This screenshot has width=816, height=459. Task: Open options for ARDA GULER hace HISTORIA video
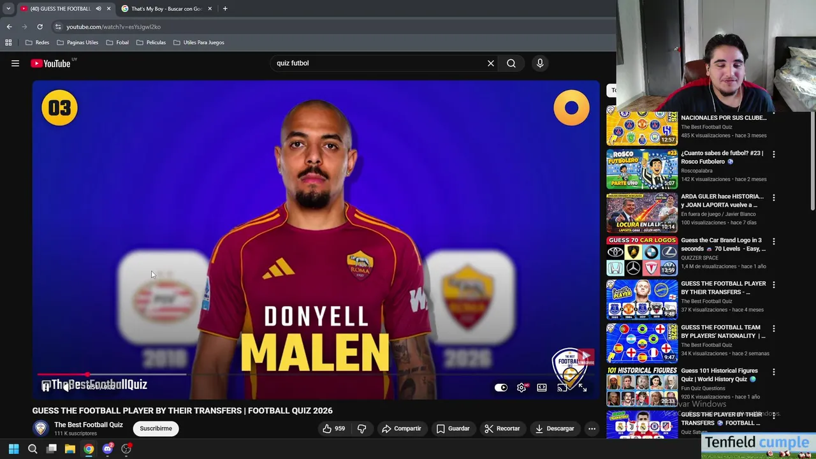[773, 198]
